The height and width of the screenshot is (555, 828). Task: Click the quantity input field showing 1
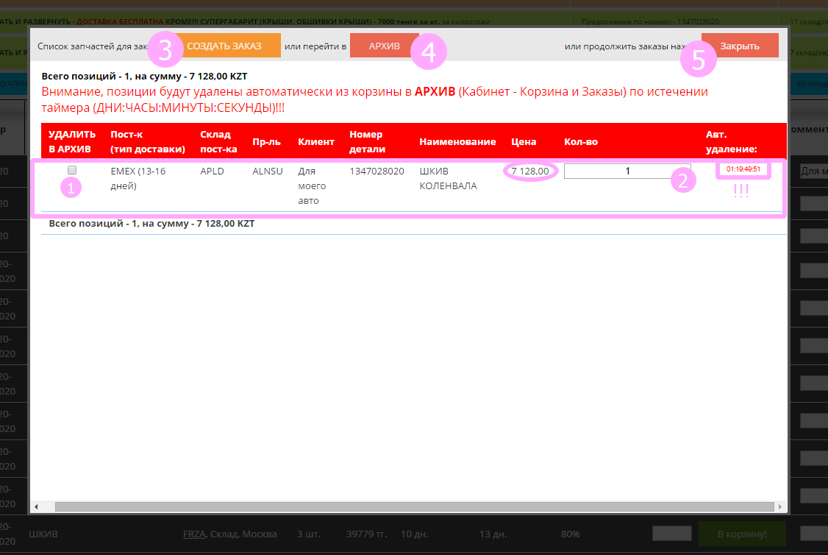627,171
